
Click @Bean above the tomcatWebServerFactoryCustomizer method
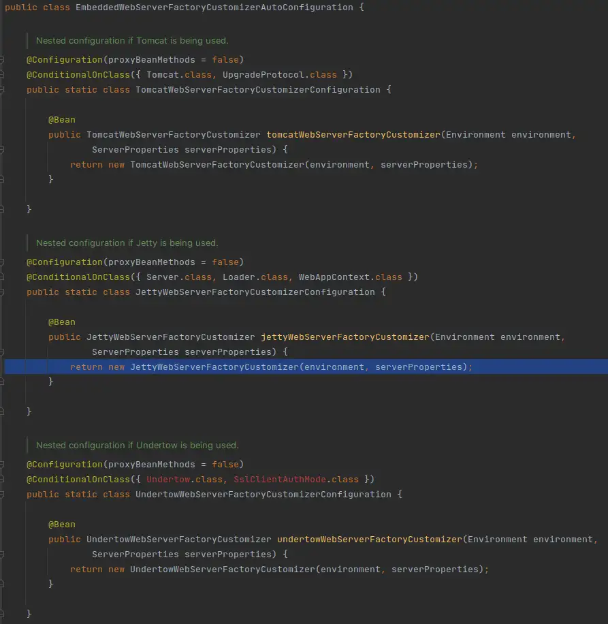tap(62, 120)
